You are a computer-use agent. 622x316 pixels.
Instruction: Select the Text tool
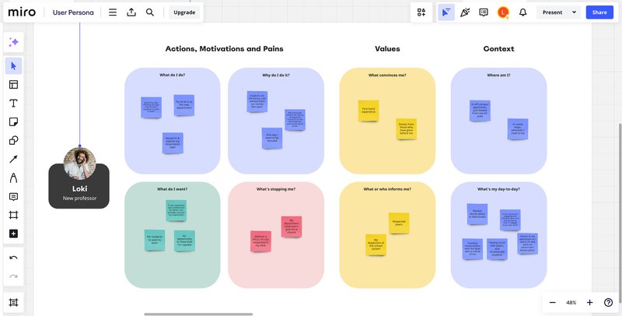tap(14, 104)
